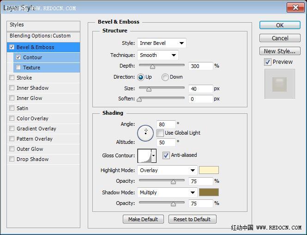Image resolution: width=307 pixels, height=235 pixels.
Task: Toggle the Anti-aliased checkbox
Action: point(166,155)
